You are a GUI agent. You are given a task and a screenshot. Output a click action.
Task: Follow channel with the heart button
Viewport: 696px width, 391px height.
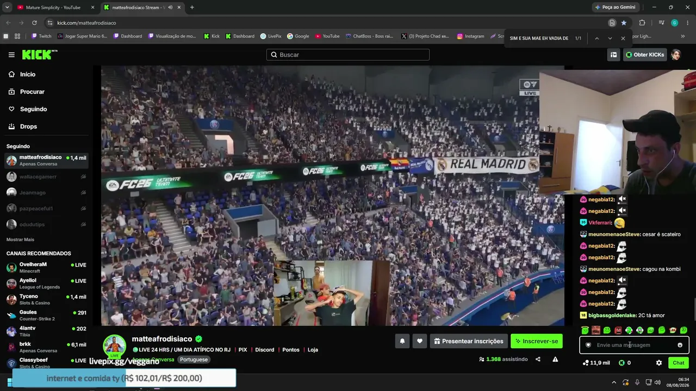click(x=419, y=341)
